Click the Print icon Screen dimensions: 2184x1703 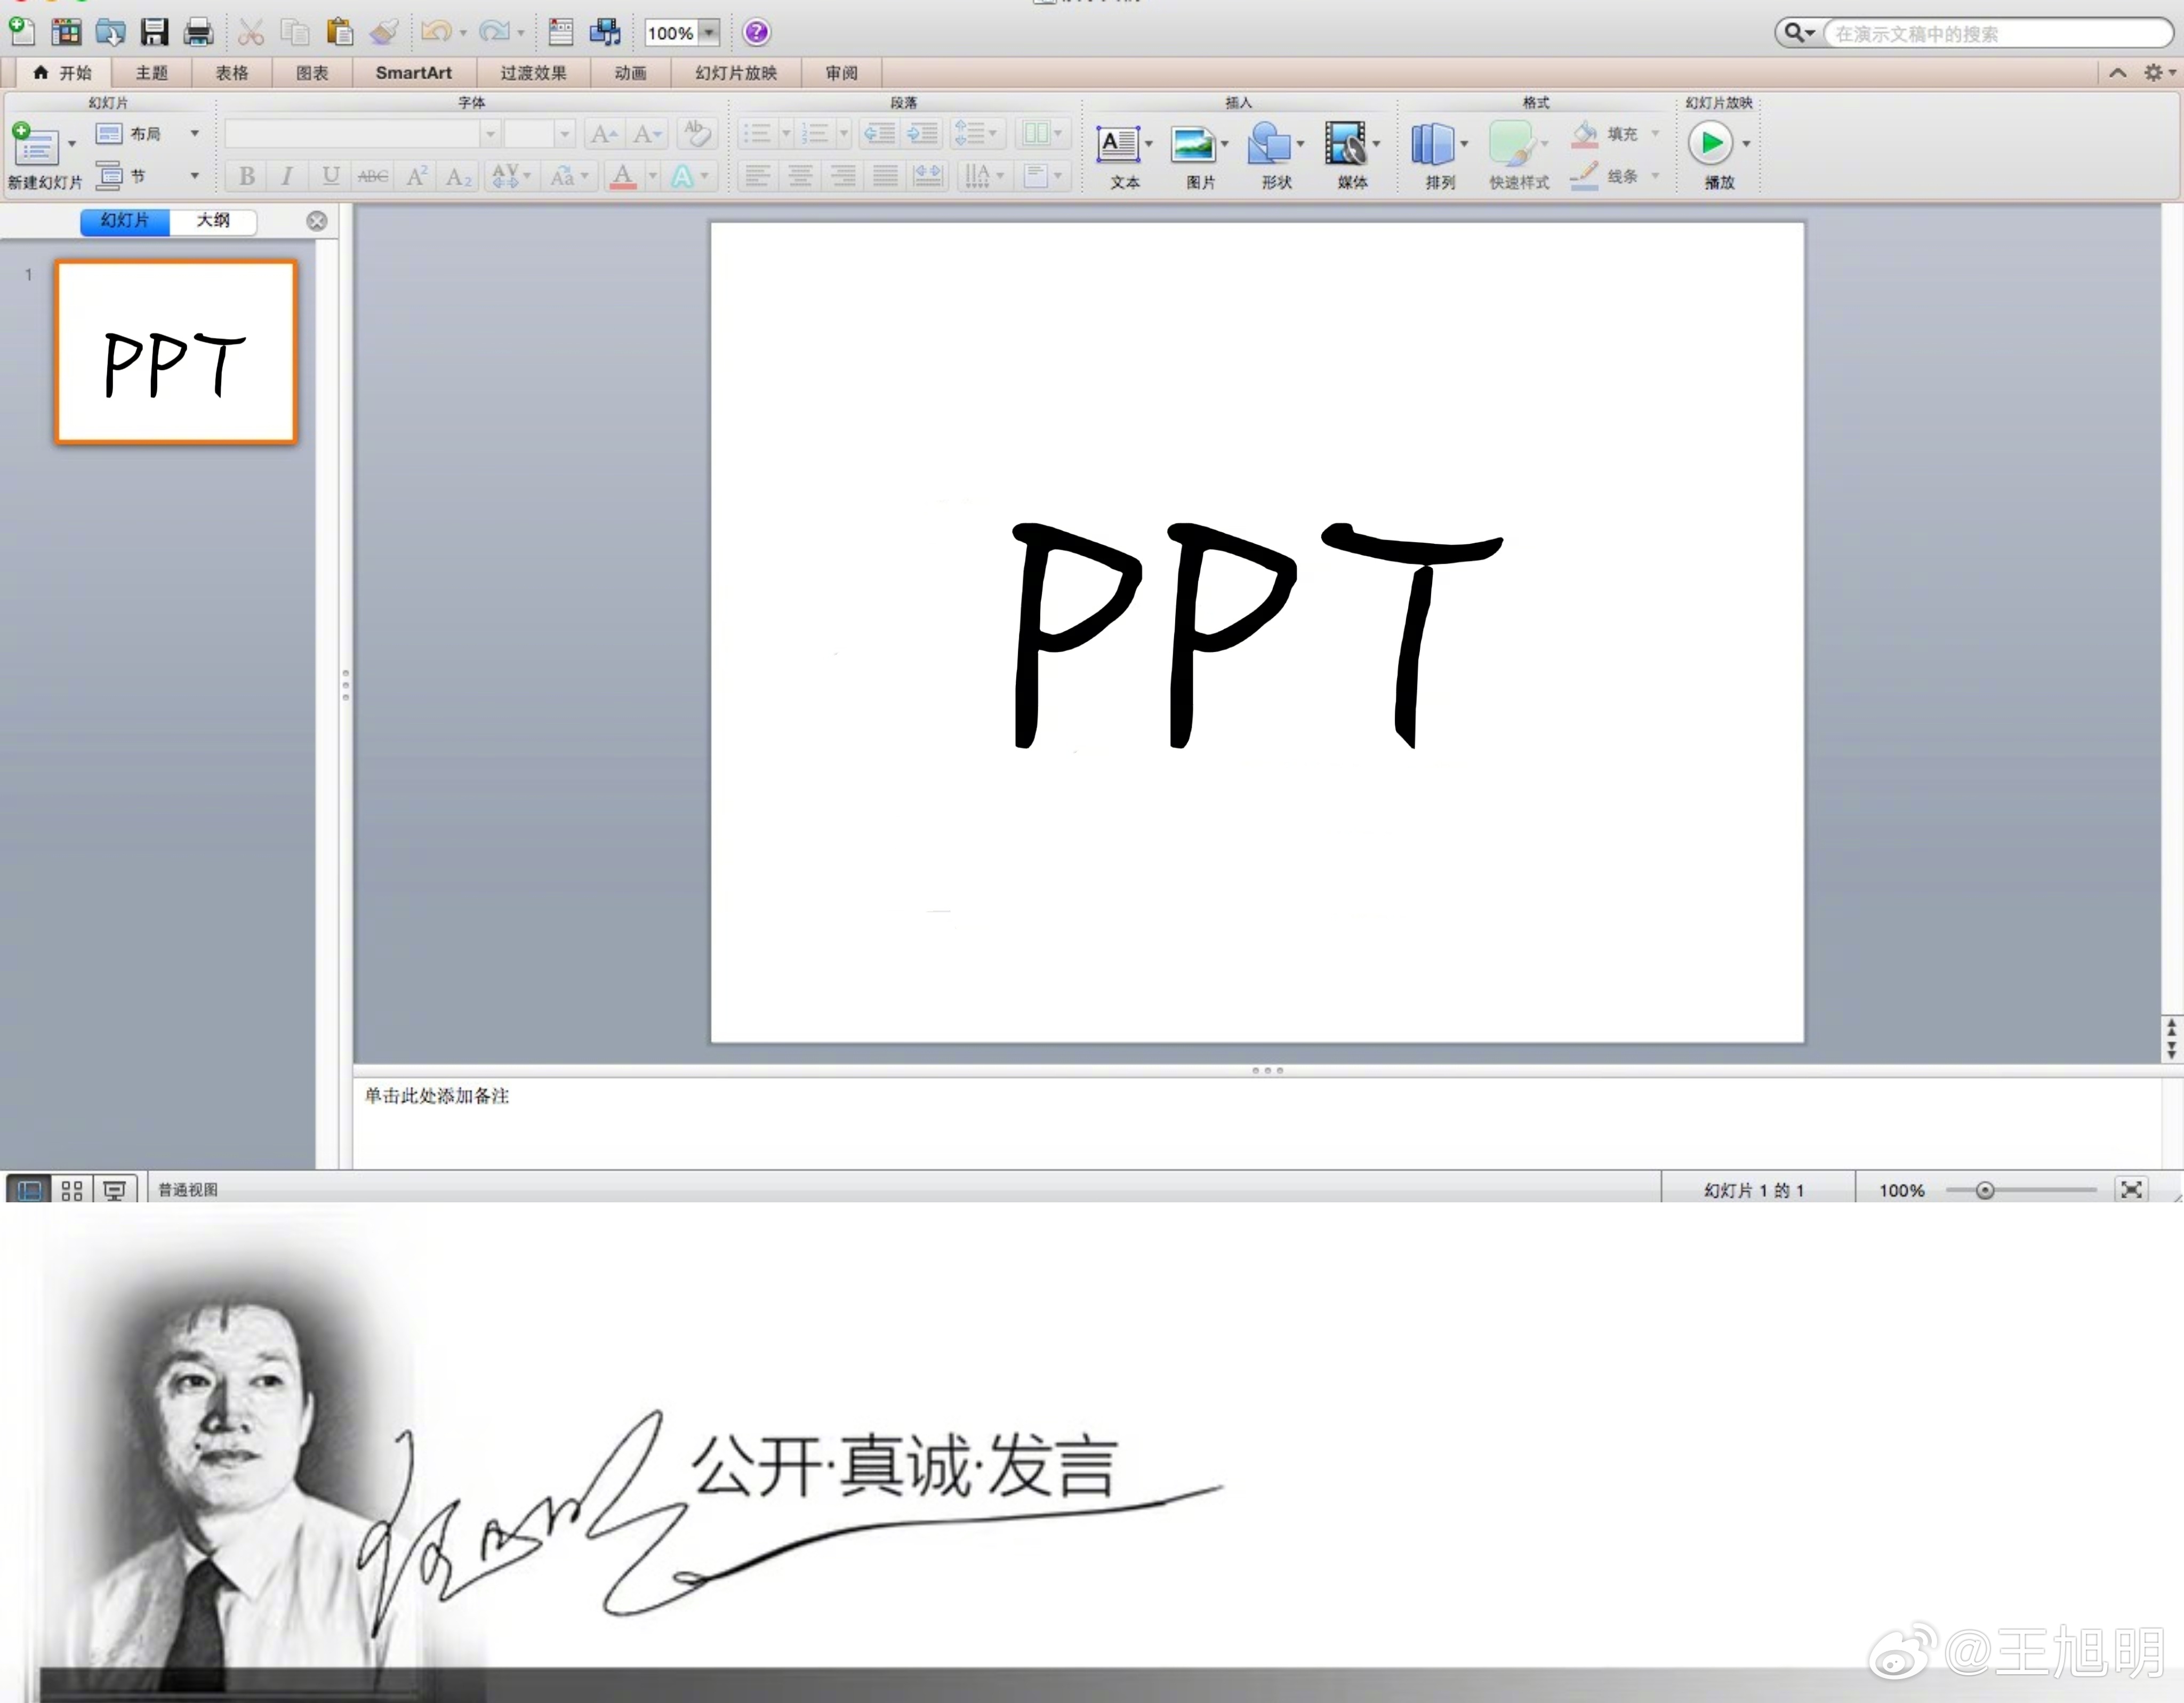point(198,32)
